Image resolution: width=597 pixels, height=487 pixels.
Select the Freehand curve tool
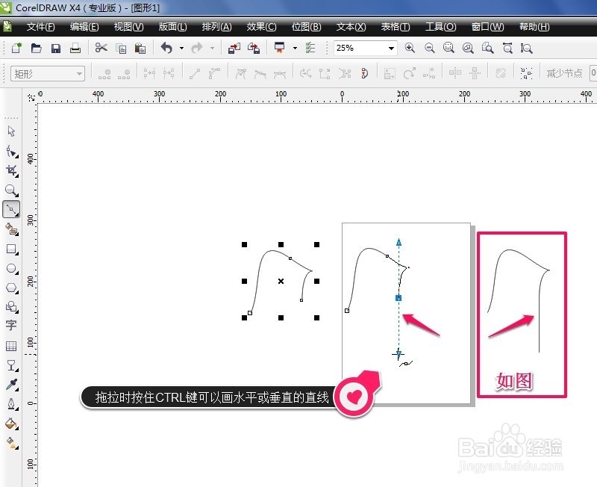[x=11, y=210]
